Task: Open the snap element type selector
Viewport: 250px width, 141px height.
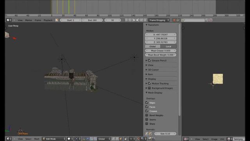Action: point(144,139)
